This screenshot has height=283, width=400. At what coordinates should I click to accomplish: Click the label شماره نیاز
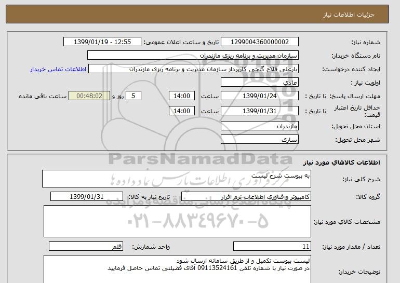pos(366,43)
